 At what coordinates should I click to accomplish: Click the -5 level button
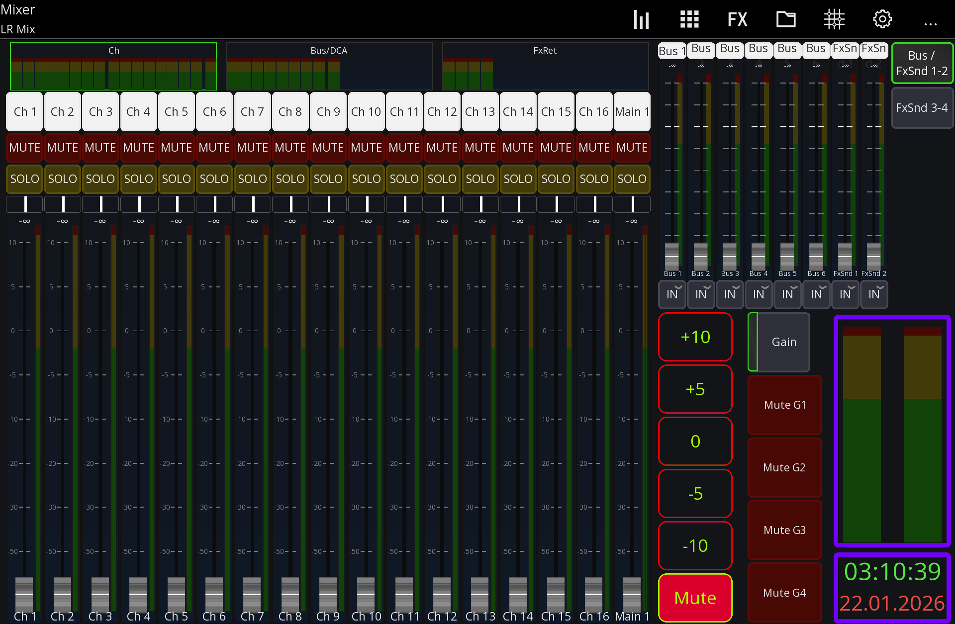pos(695,494)
